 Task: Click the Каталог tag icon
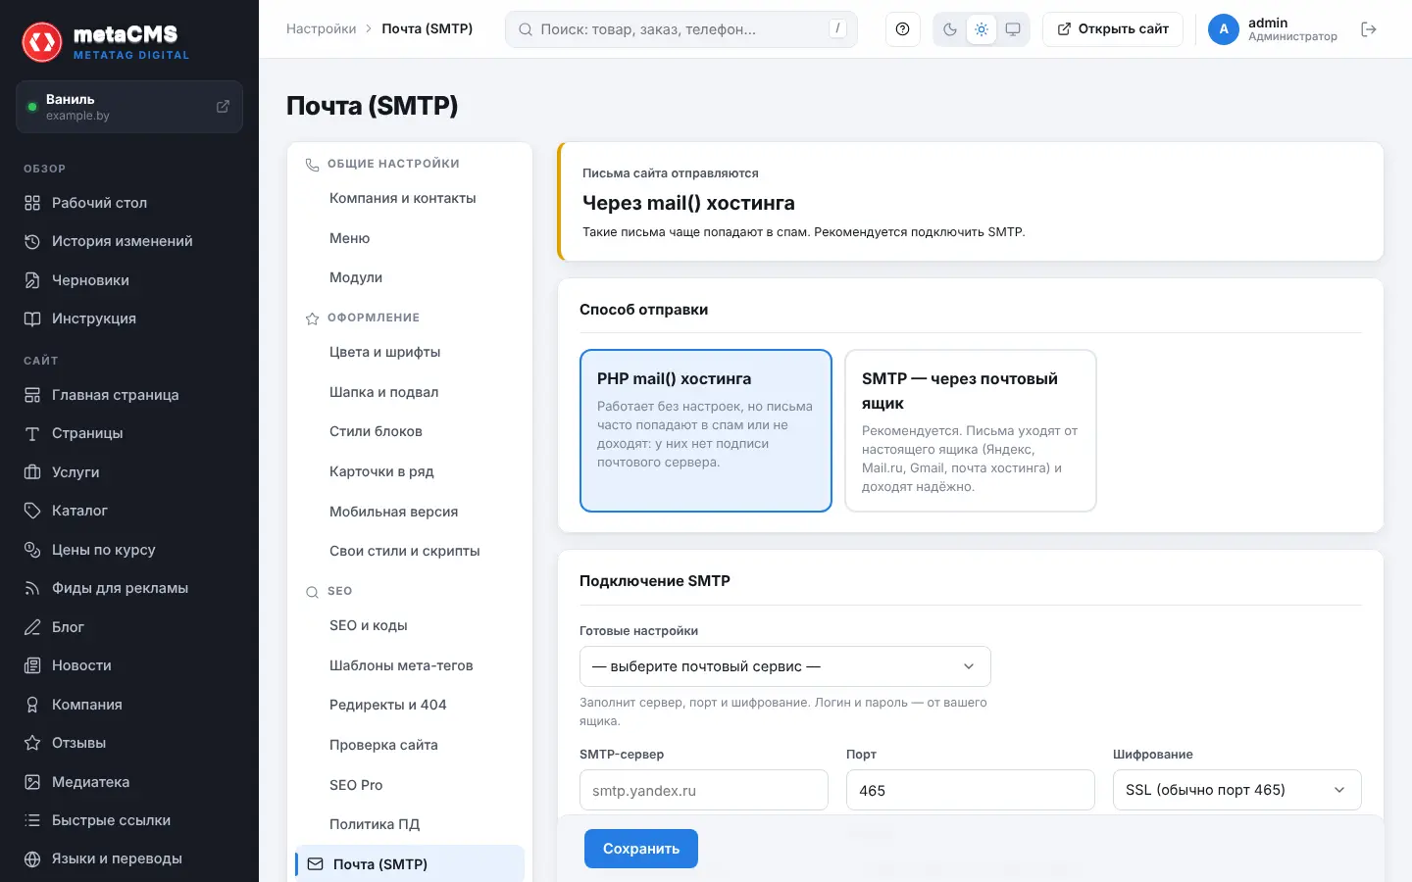32,511
